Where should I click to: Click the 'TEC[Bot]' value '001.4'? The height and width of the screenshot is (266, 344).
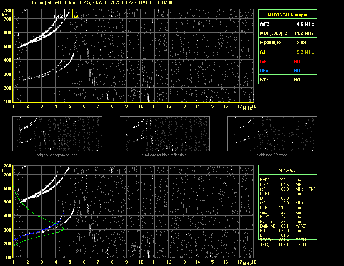(x=284, y=240)
